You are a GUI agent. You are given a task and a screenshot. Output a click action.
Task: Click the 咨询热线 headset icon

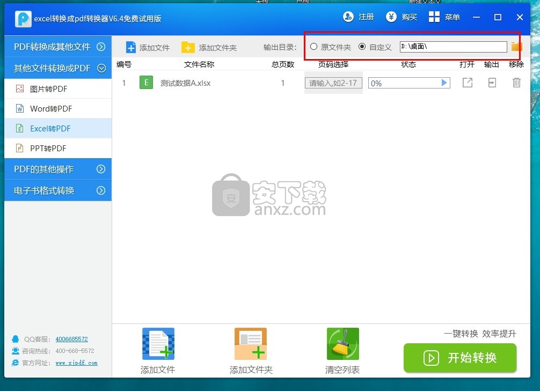[x=15, y=351]
